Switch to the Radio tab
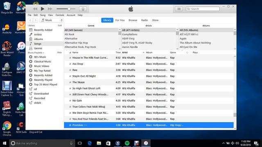Screen dimensions: 262x147 tap(145, 20)
